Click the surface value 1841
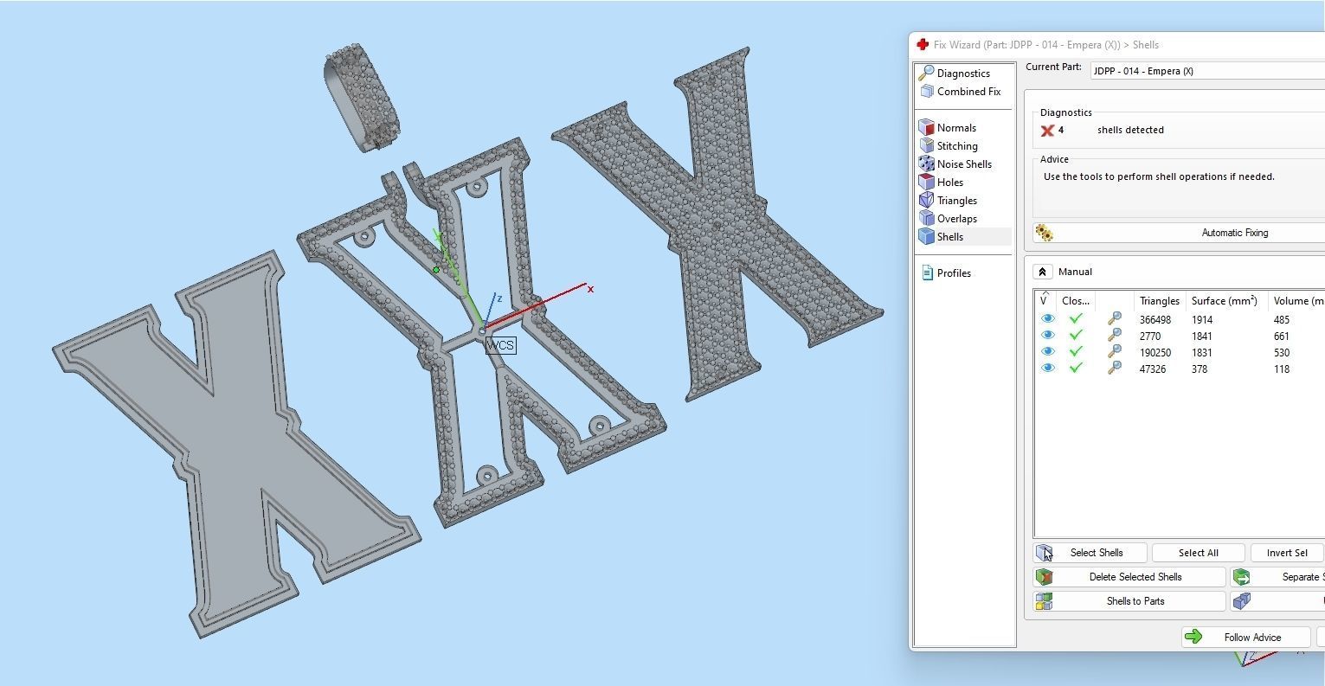1325x686 pixels. (1202, 337)
